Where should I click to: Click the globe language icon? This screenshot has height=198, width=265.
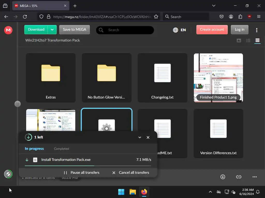coord(175,30)
